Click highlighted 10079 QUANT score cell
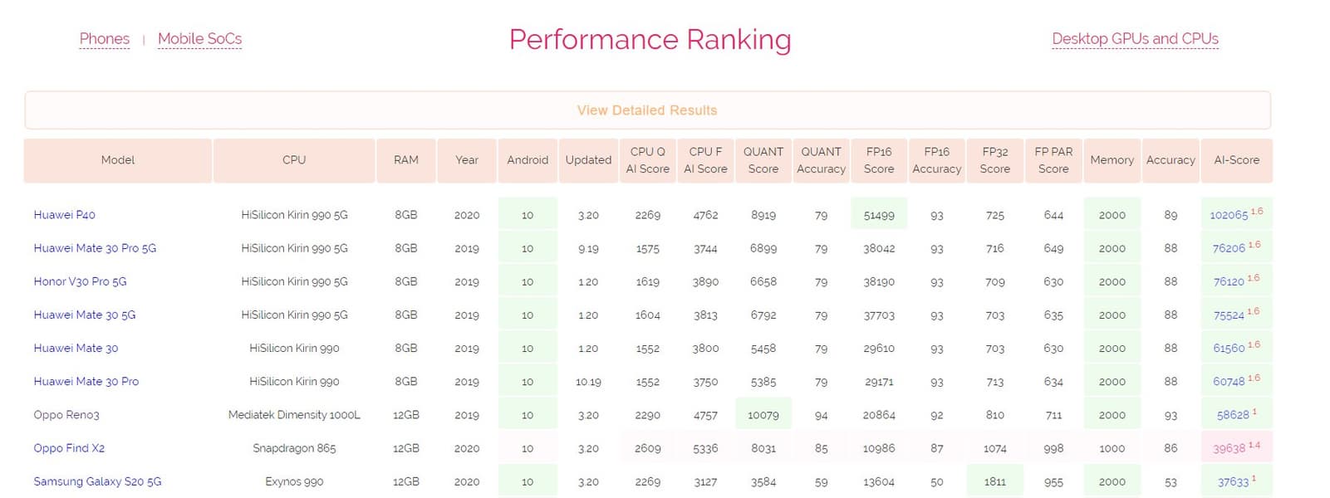 [x=763, y=415]
